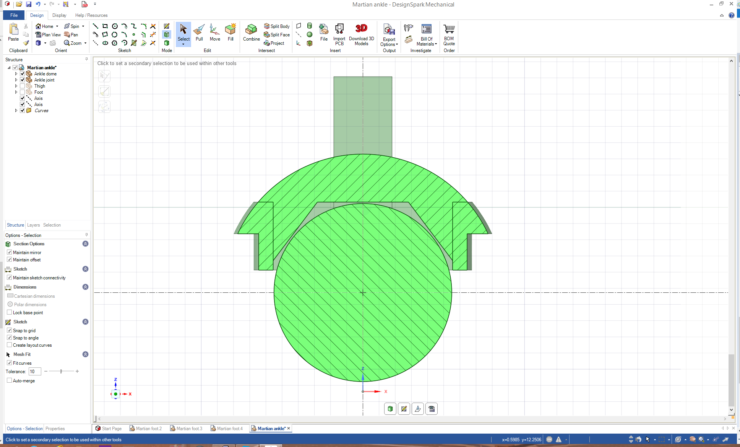Open the Layers panel tab
Image resolution: width=740 pixels, height=447 pixels.
(33, 225)
